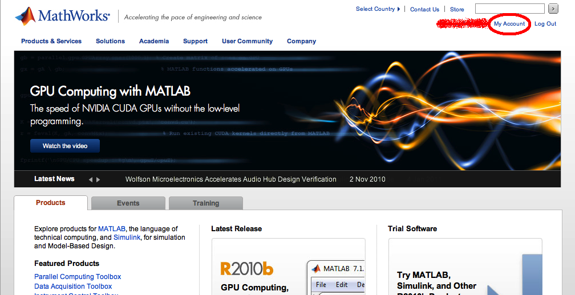Advance to next news item arrow
Screen dimensions: 575x295
click(98, 179)
